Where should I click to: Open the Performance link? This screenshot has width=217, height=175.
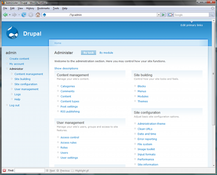[146, 159]
